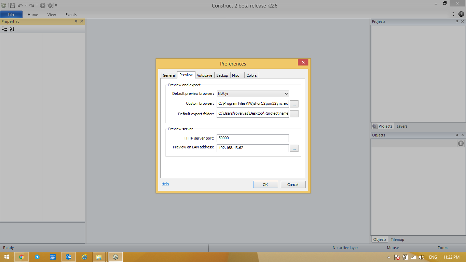Open the File menu
The width and height of the screenshot is (466, 262).
[11, 15]
